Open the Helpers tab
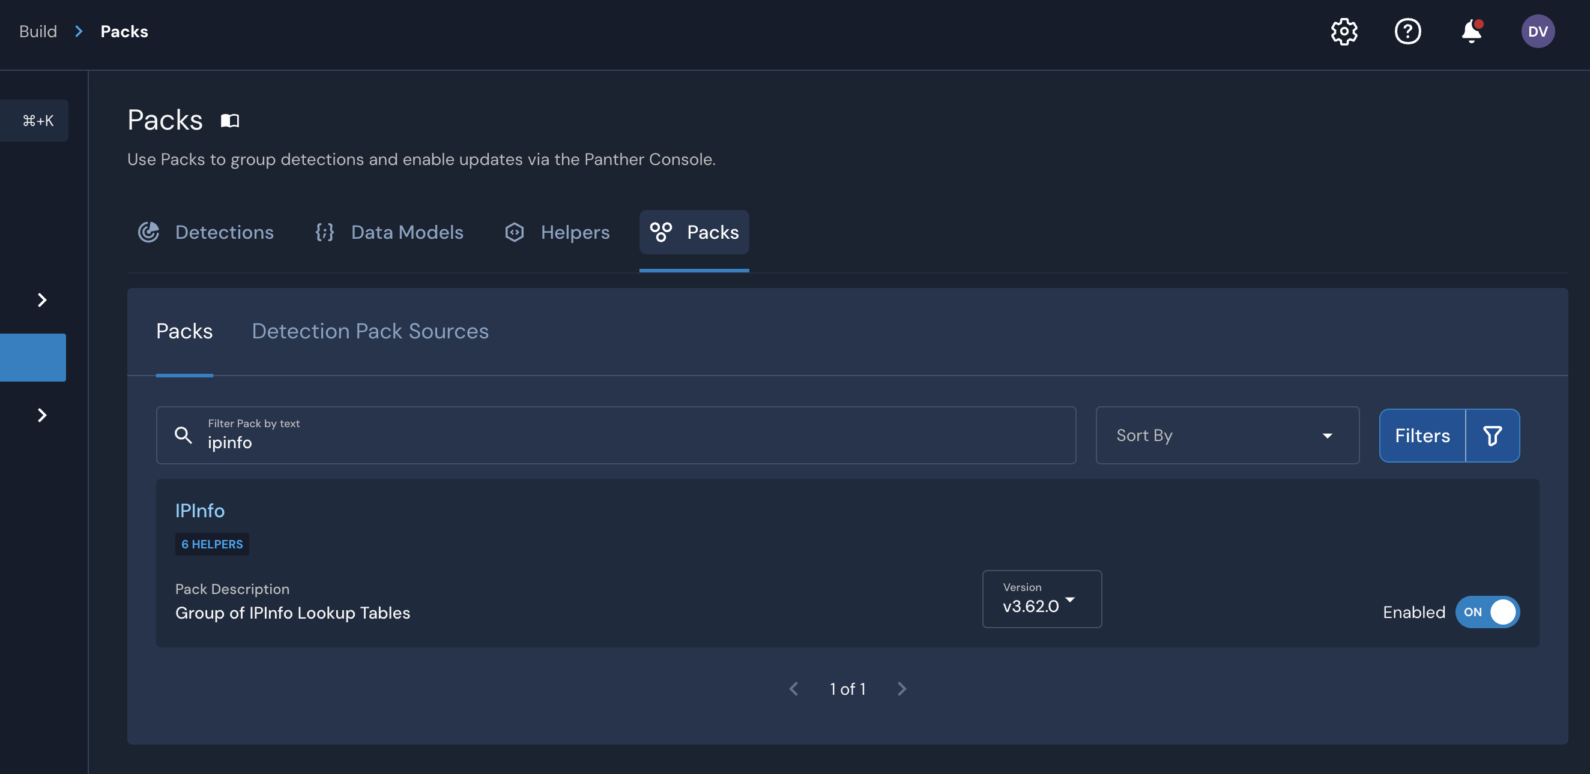1590x774 pixels. tap(557, 233)
